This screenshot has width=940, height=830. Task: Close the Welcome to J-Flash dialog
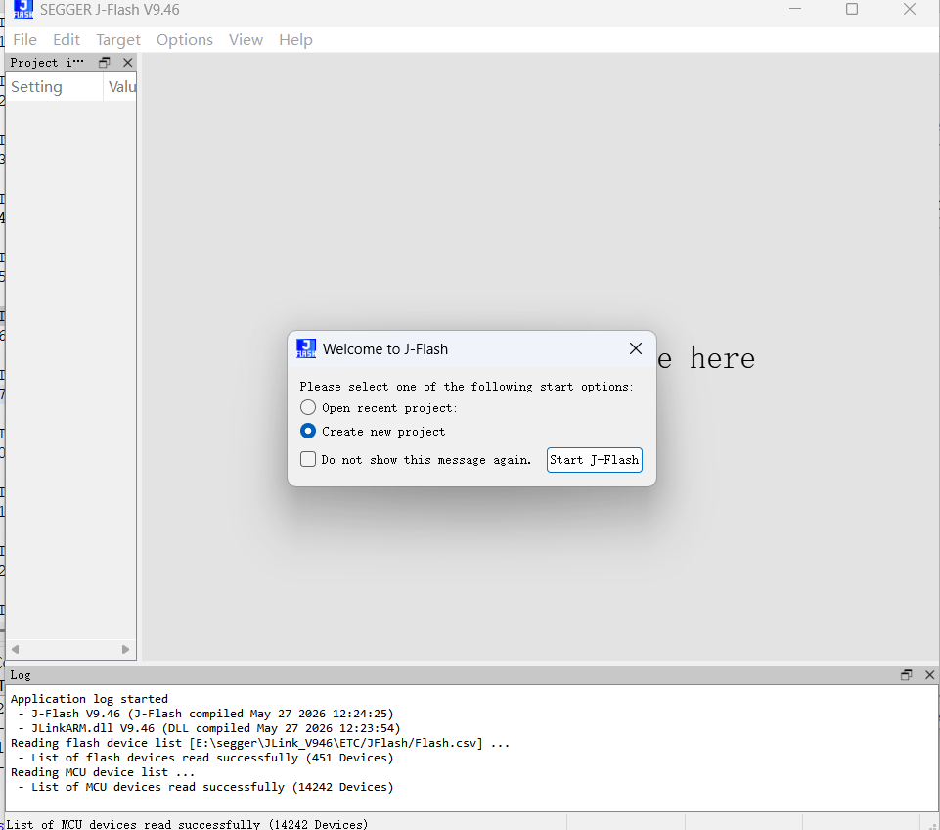click(636, 348)
